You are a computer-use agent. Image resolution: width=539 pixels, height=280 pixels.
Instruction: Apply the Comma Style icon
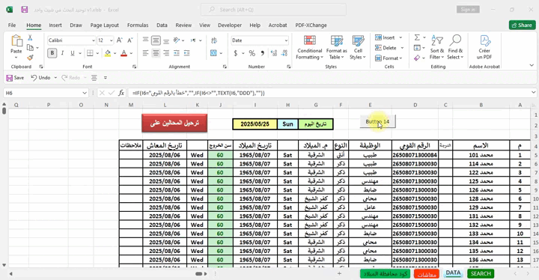point(262,53)
